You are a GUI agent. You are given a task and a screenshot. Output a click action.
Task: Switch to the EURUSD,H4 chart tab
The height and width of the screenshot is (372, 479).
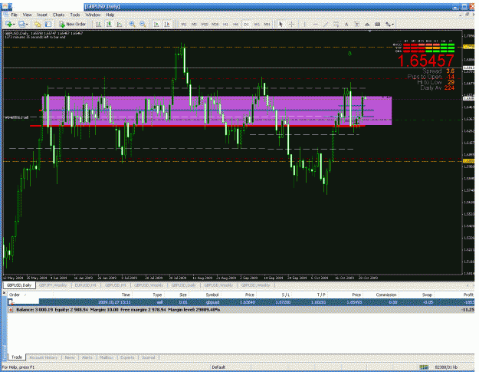[x=86, y=285]
